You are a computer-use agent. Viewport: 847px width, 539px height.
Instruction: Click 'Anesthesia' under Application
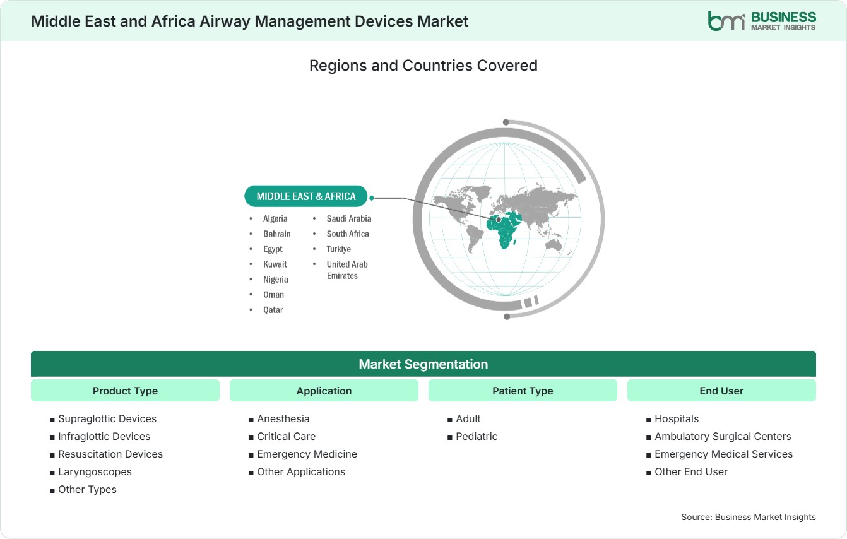[x=283, y=418]
